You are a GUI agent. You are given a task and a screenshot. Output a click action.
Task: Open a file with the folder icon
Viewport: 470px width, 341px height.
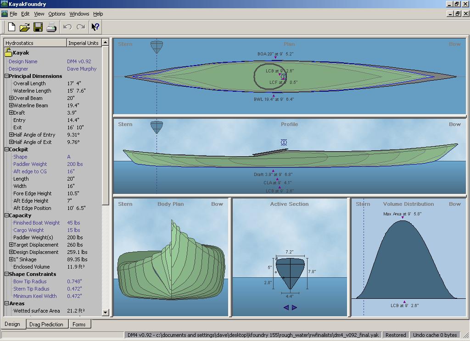coord(25,27)
